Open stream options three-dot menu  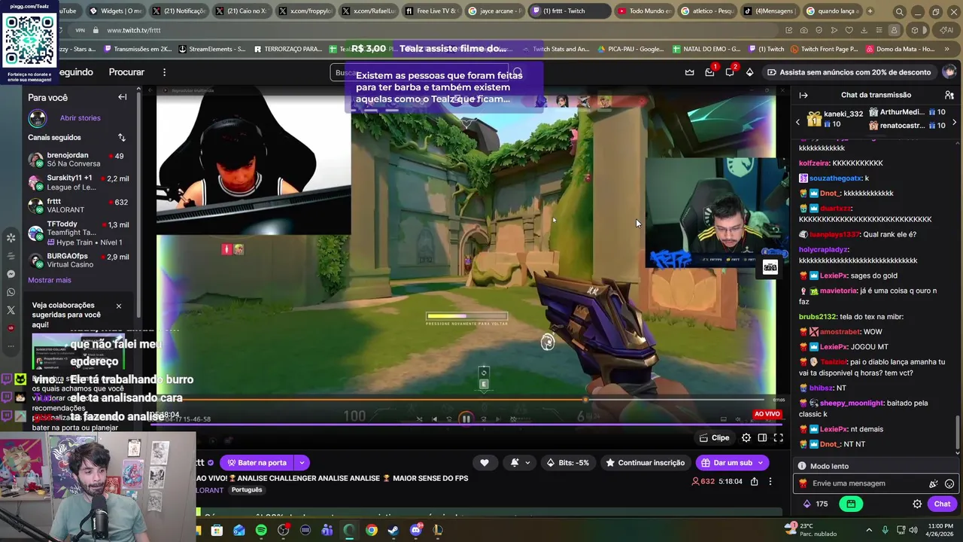click(x=770, y=482)
